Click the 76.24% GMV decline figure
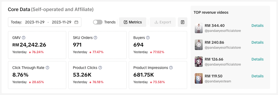 click(x=38, y=52)
